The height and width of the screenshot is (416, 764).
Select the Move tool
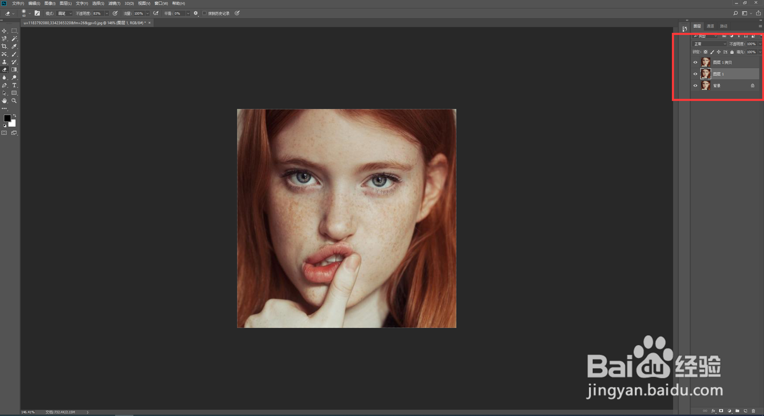(4, 31)
